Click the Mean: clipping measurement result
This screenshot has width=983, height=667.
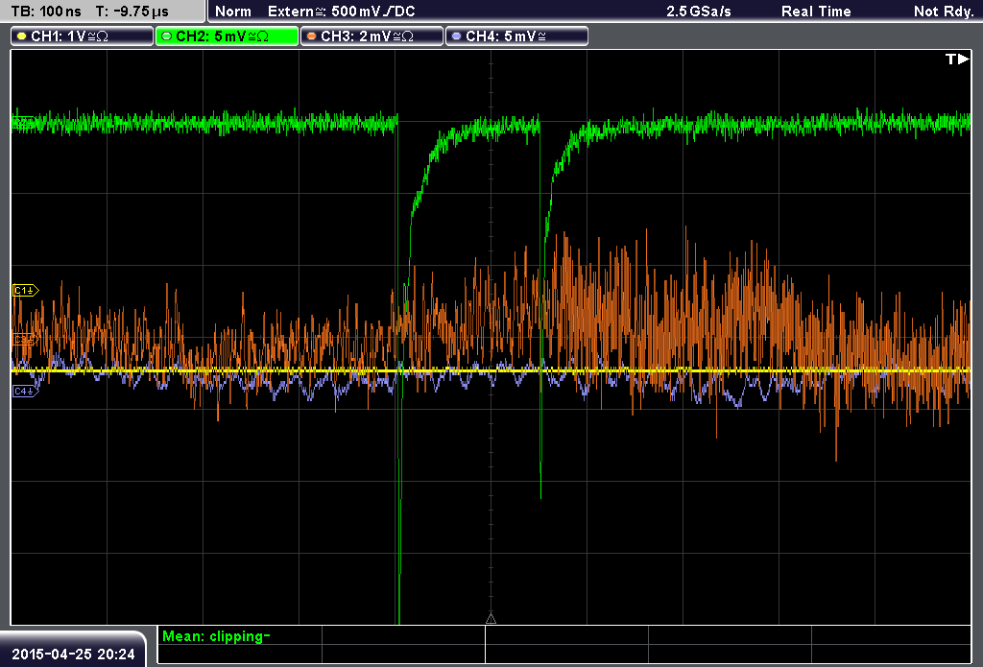click(x=216, y=636)
